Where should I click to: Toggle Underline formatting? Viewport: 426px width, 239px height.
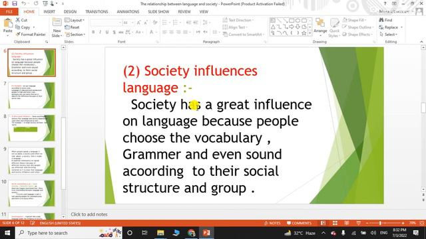(x=107, y=33)
